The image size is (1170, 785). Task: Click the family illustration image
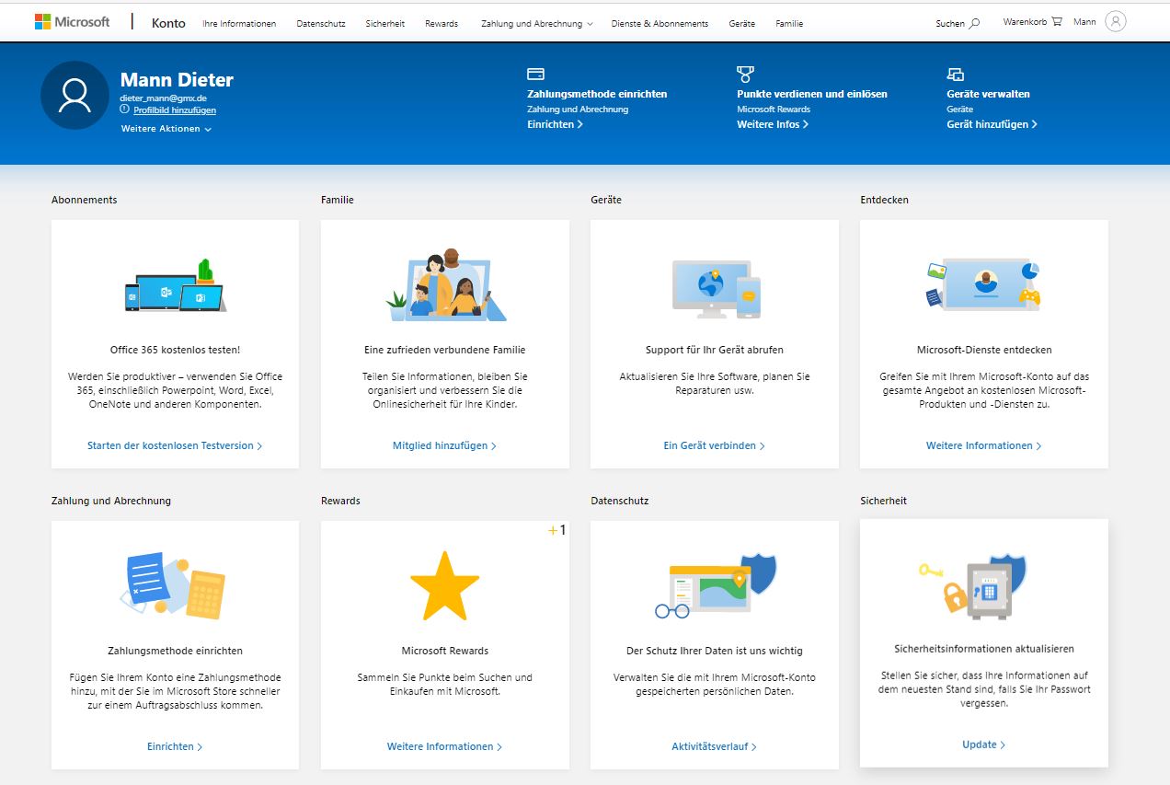pos(445,284)
